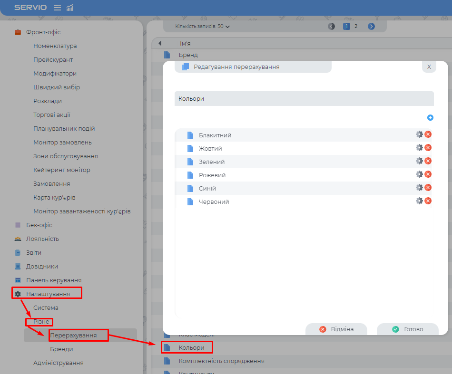
Task: Go to next page arrow in pagination
Action: coord(372,27)
